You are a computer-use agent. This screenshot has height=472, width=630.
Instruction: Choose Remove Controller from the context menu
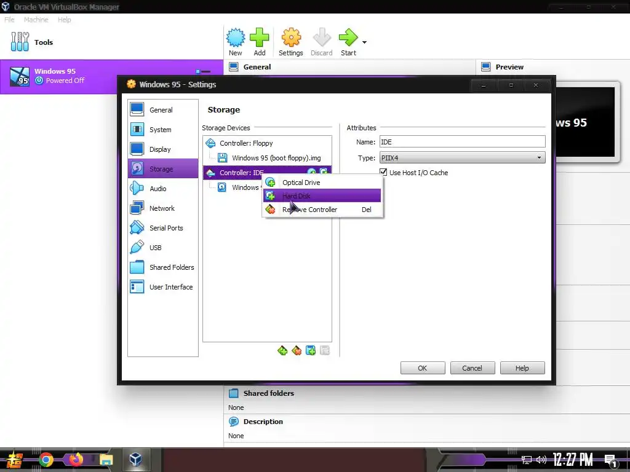322,210
